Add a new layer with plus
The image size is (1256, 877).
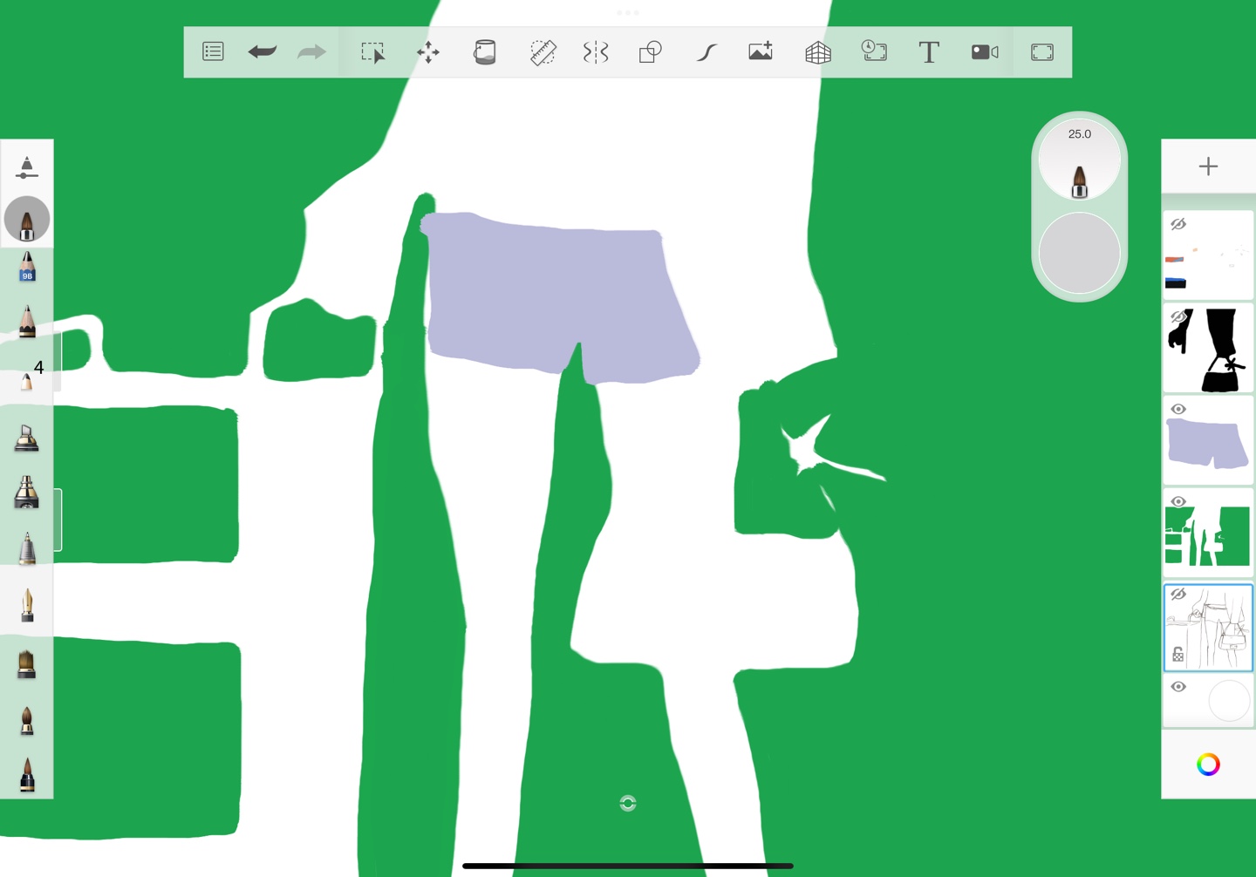(1208, 167)
